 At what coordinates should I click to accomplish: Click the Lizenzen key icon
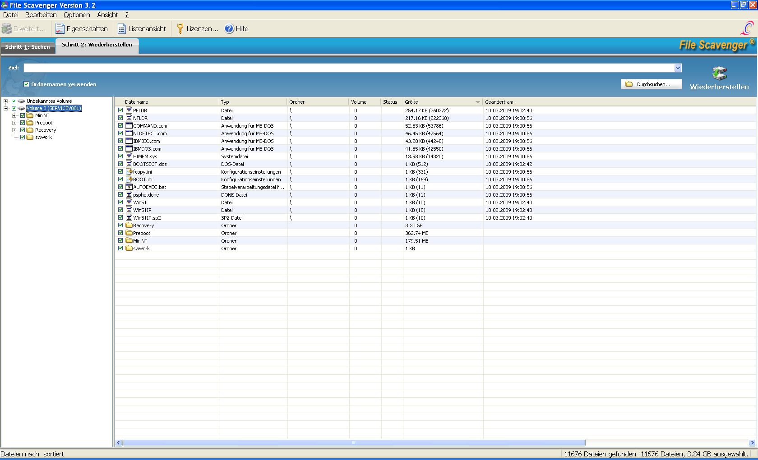pos(180,29)
